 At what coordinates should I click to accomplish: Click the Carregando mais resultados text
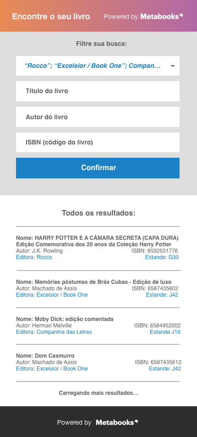[98, 393]
